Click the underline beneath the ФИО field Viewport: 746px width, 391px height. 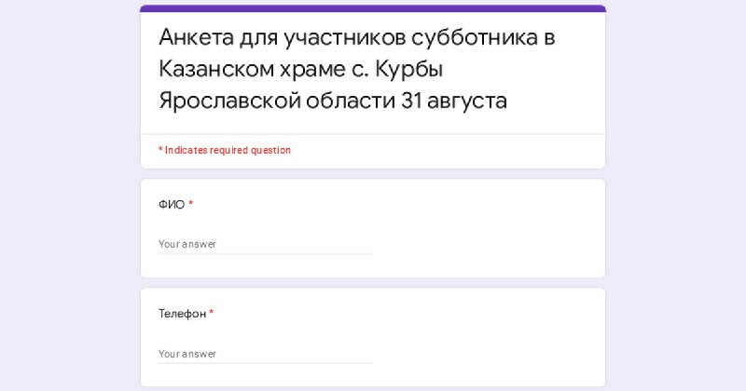coord(266,254)
